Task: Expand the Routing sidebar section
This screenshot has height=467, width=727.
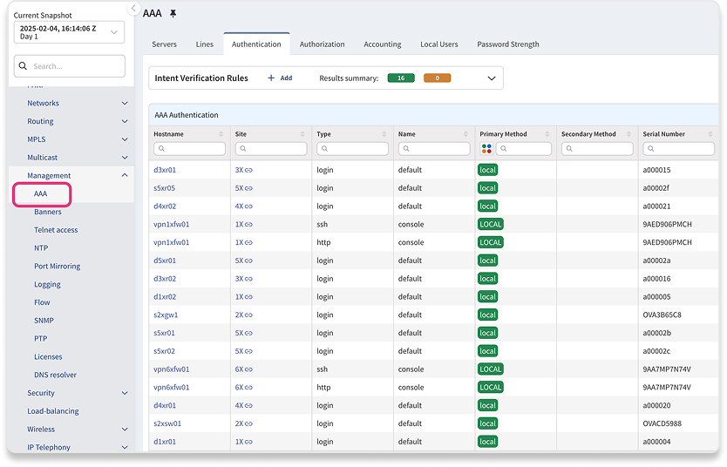Action: coord(125,122)
